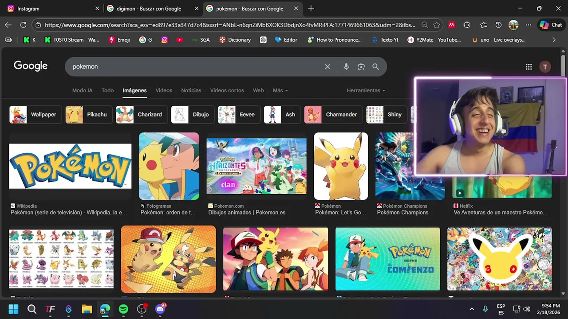Open the Pokémon Serie El Comienzo image
Screen dimensions: 568x319
coord(388,259)
